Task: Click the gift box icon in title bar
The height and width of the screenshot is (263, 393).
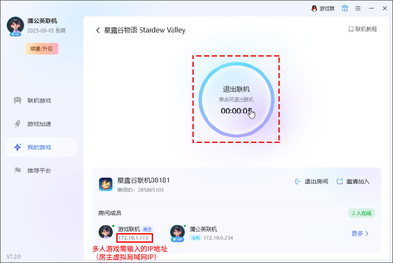Action: (x=345, y=8)
